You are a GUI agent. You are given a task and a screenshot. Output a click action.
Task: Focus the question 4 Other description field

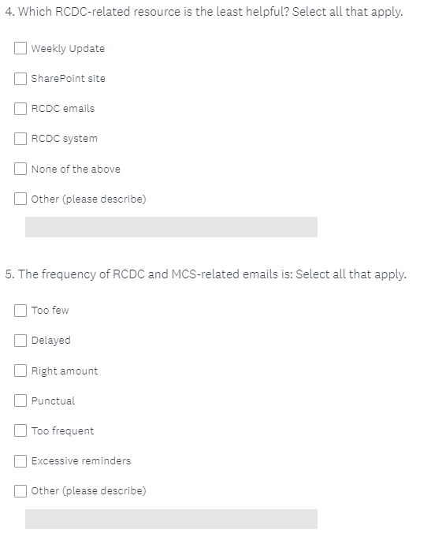[x=171, y=227]
